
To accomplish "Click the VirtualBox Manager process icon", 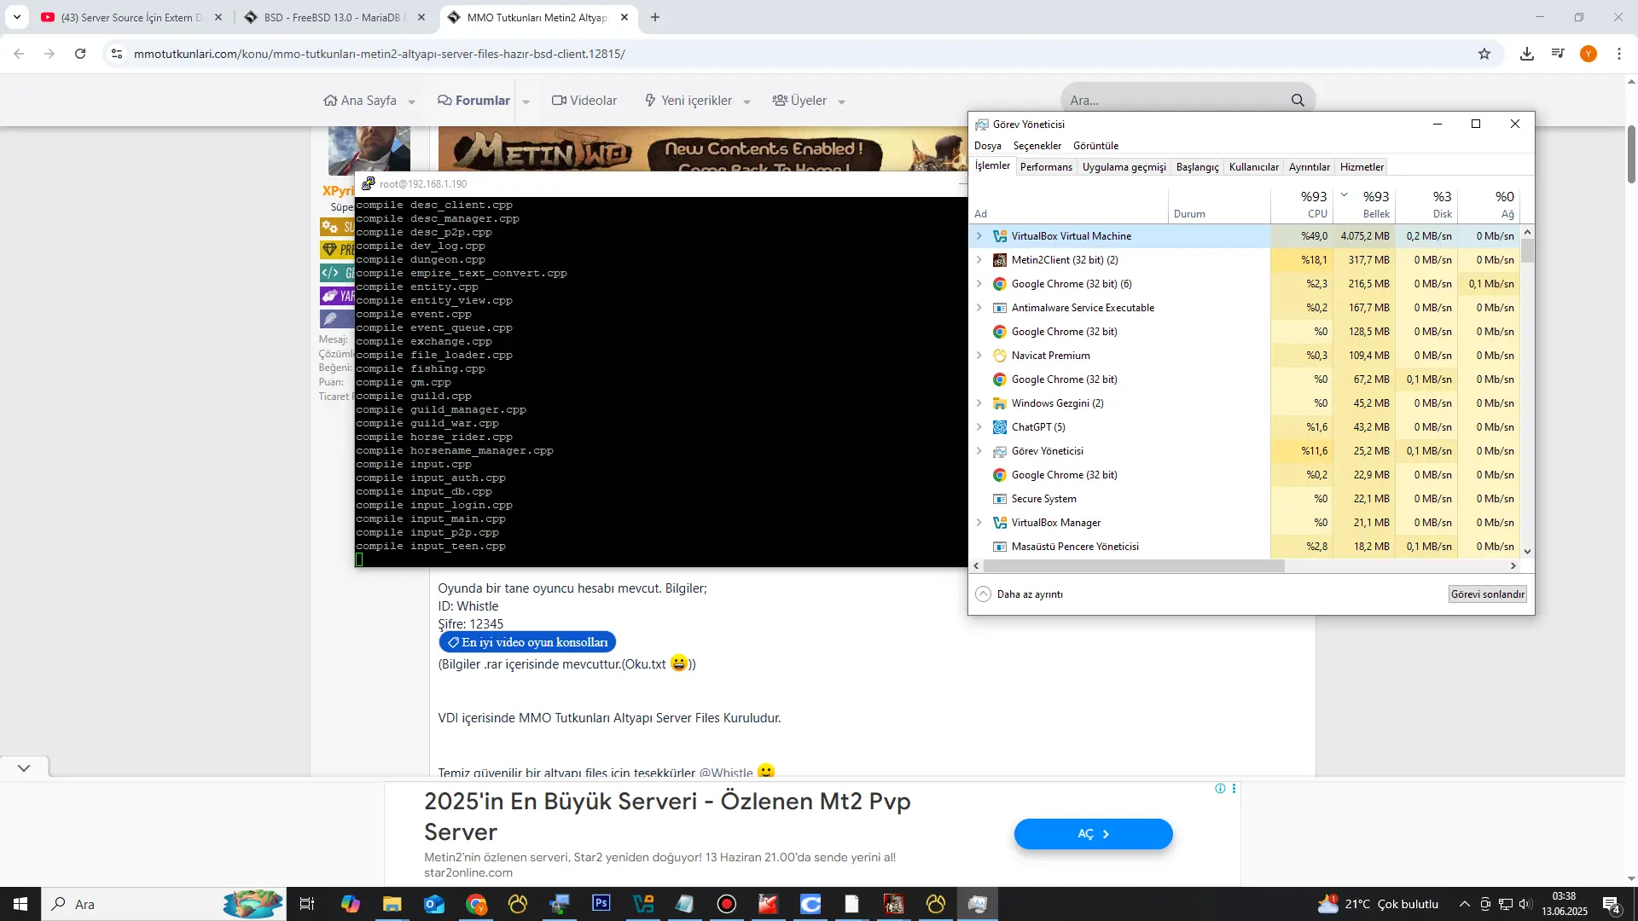I will click(1000, 523).
